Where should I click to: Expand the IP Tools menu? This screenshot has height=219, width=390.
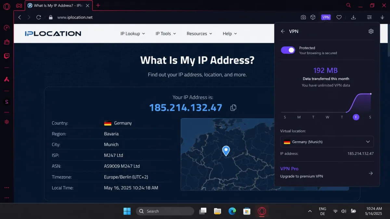166,33
